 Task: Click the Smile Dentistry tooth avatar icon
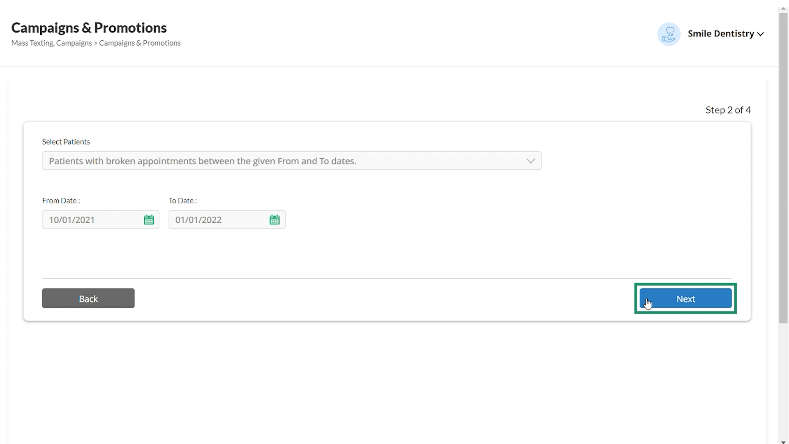click(x=669, y=34)
